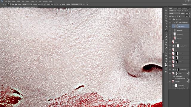Open the Filter menu

tap(32, 1)
